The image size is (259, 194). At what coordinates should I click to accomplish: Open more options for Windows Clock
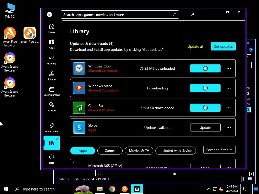229,68
